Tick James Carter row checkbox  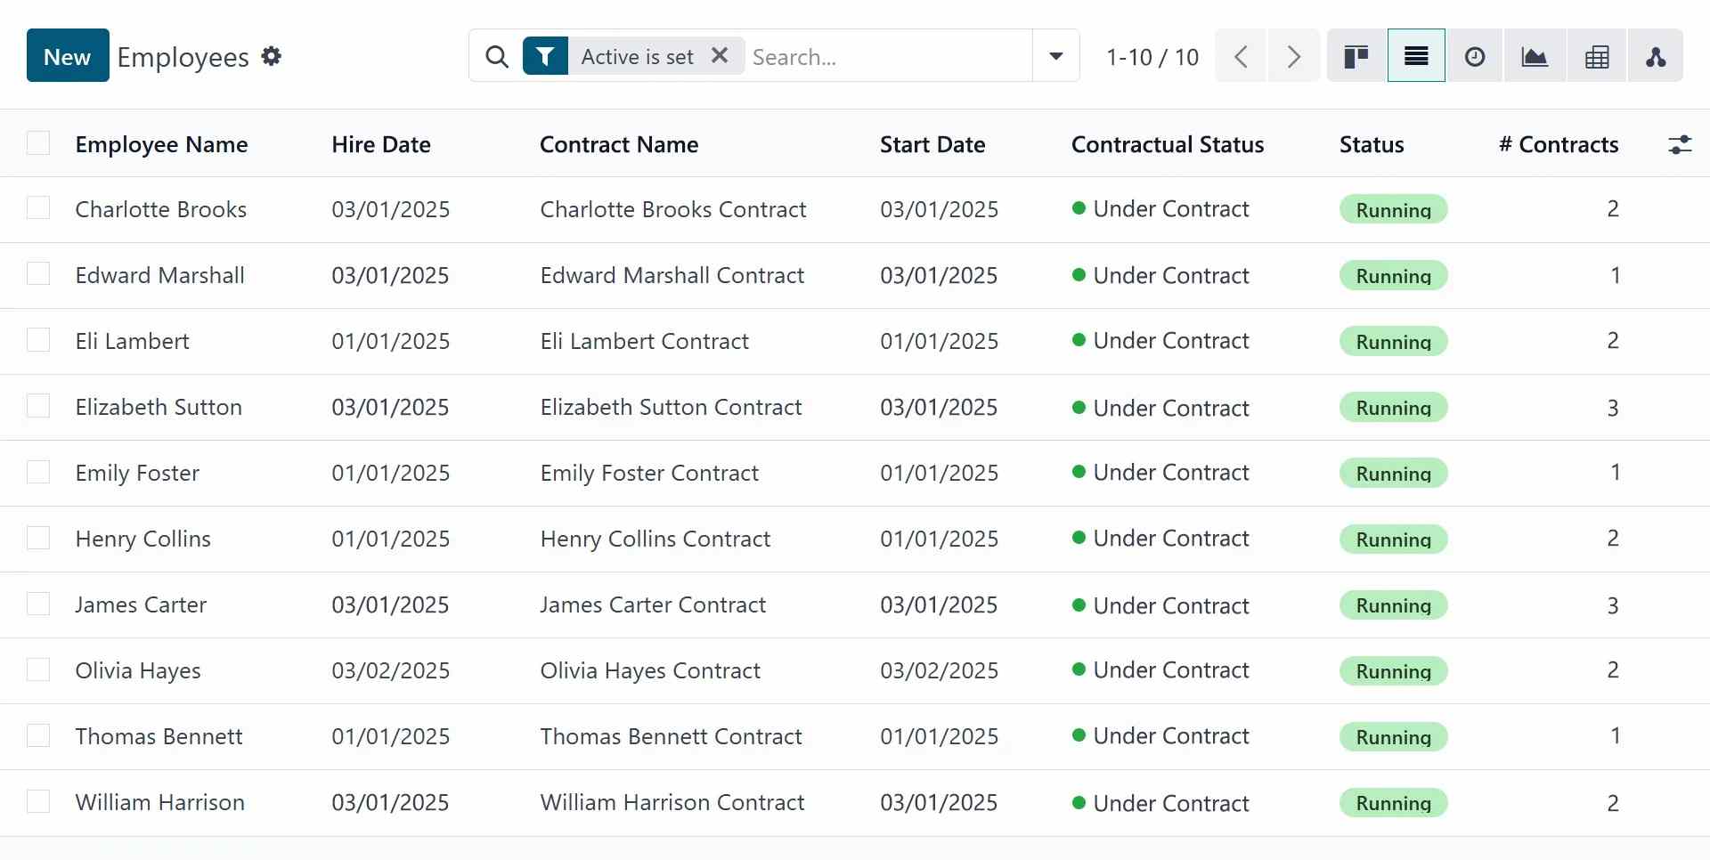tap(38, 604)
